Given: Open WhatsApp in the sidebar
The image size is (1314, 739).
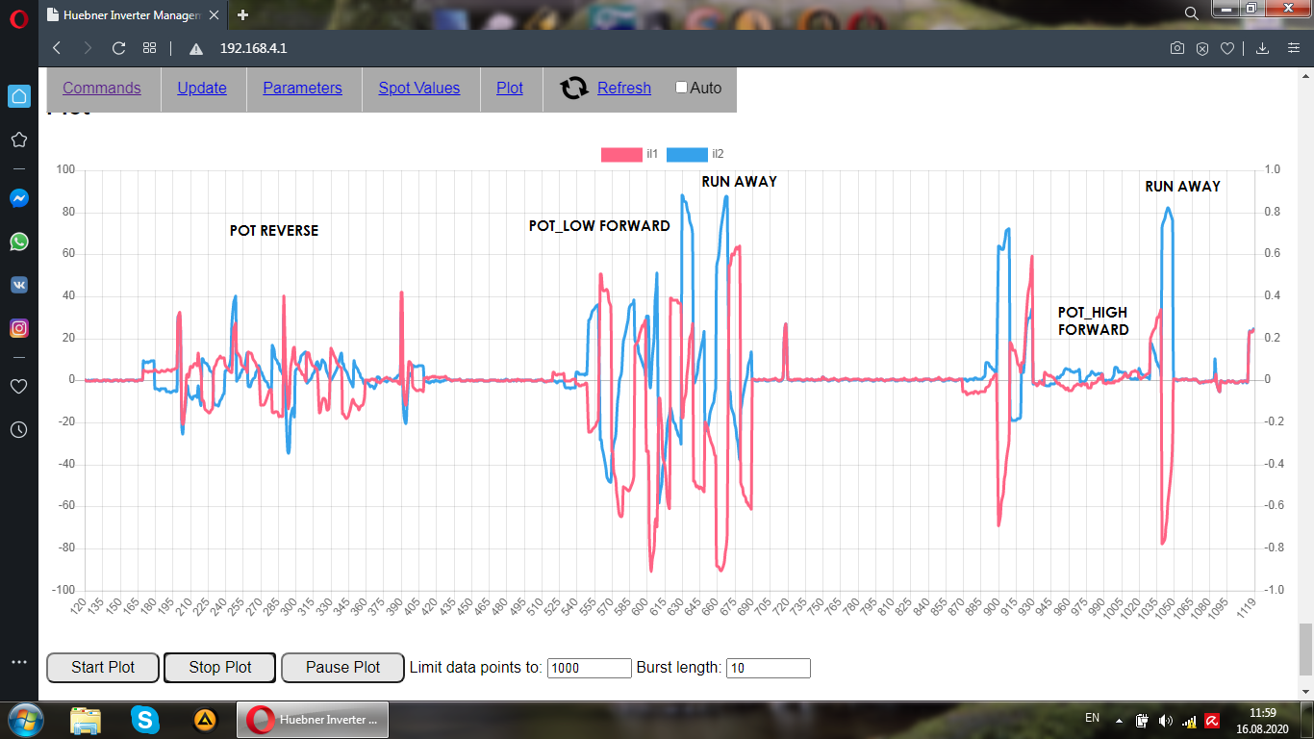Looking at the screenshot, I should pyautogui.click(x=18, y=242).
